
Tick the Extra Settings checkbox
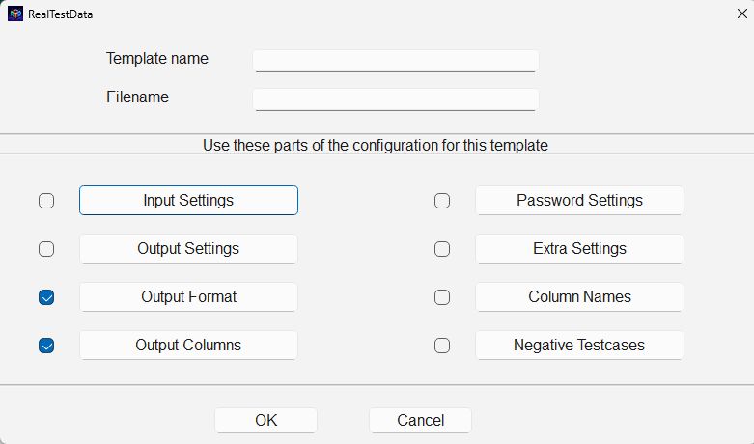point(442,249)
